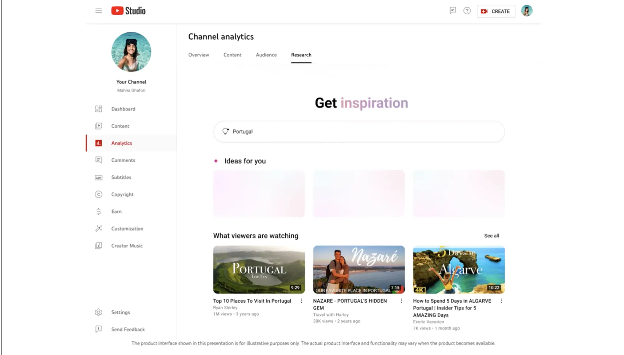This screenshot has width=624, height=355.
Task: Click the Portugal search field
Action: point(358,131)
